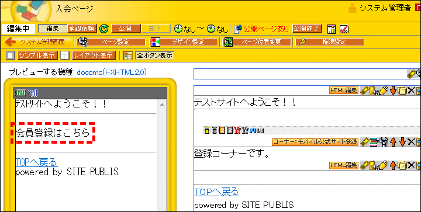The height and width of the screenshot is (212, 421).
Task: Click pencil edit icon in first HTML編集 row
Action: (384, 91)
